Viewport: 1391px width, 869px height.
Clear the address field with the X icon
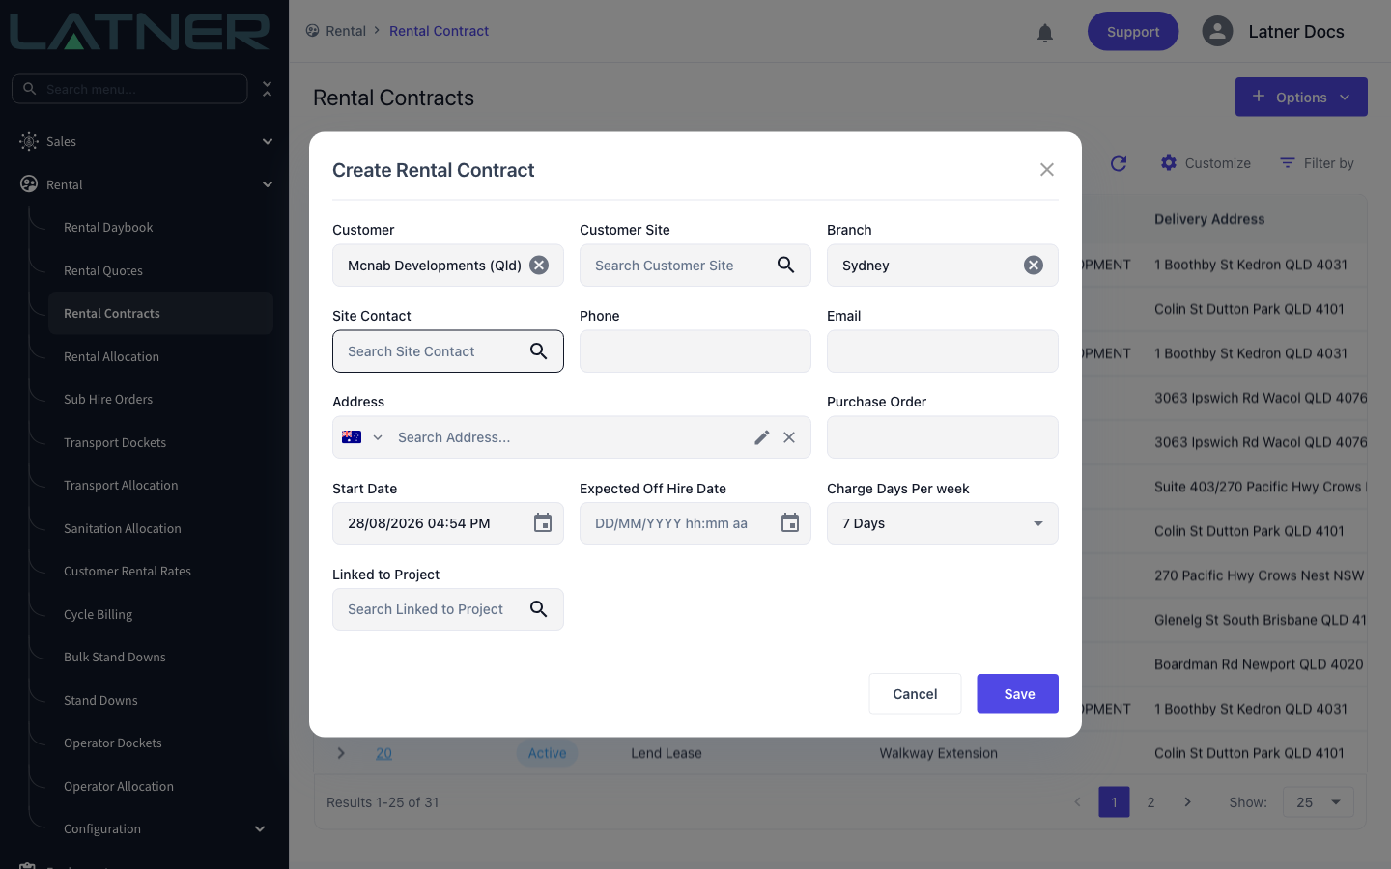[789, 437]
